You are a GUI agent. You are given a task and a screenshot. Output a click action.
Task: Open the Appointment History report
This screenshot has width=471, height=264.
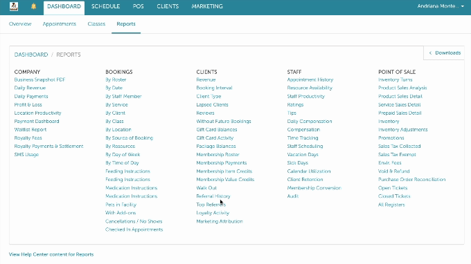(x=310, y=79)
